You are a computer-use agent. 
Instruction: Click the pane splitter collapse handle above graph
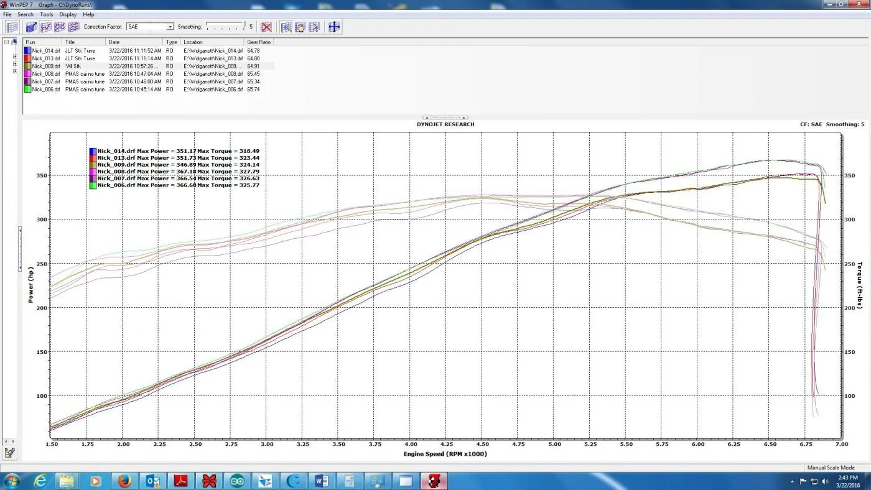(445, 117)
